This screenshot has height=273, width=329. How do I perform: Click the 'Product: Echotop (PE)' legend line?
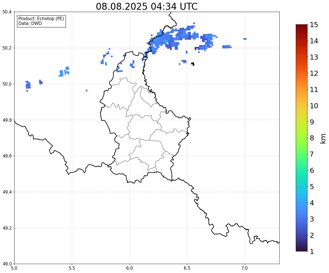[x=41, y=19]
